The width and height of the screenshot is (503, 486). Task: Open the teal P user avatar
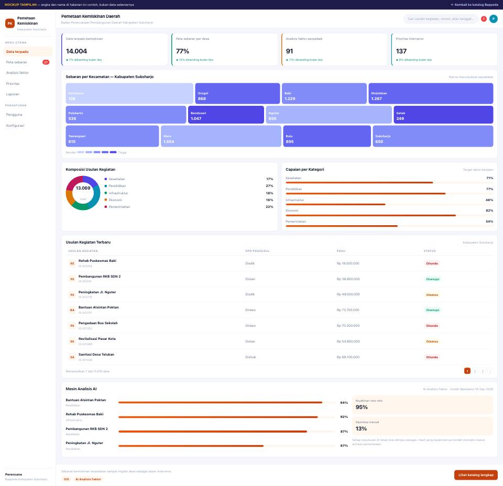click(494, 19)
